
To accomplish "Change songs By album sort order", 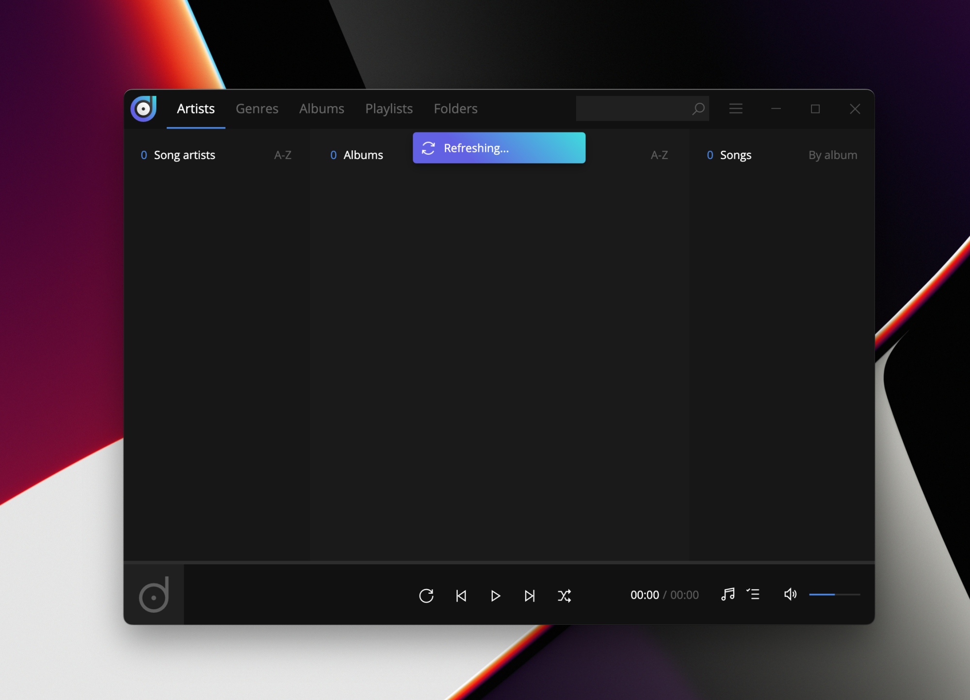I will (x=833, y=155).
